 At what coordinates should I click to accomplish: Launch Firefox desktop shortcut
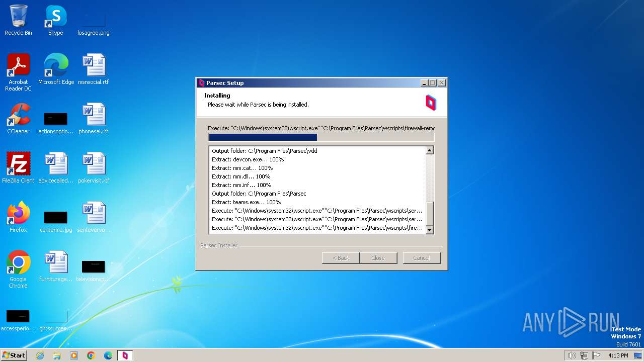click(x=18, y=217)
